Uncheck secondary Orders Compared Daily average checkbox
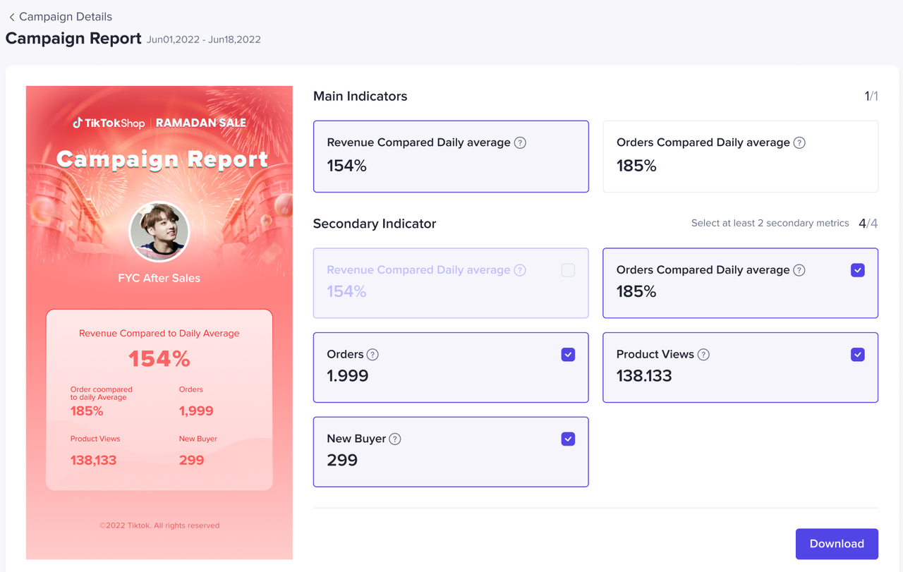 point(857,270)
